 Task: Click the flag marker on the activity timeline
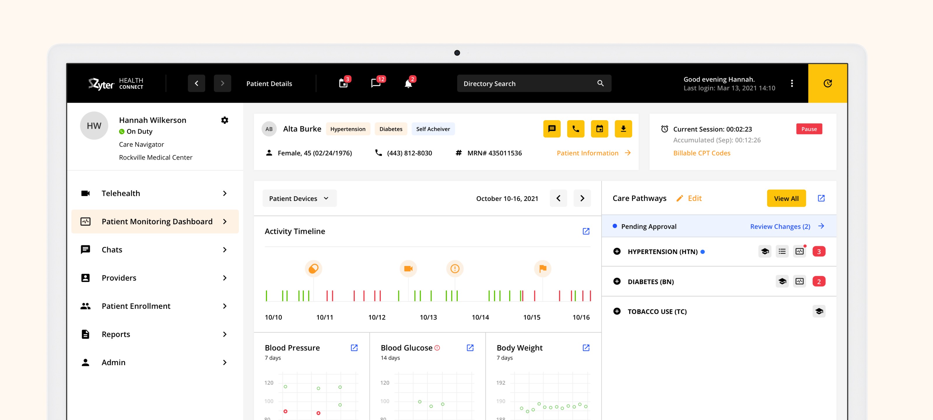click(542, 269)
